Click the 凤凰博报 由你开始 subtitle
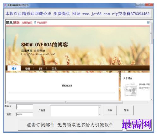The height and width of the screenshot is (134, 157). click(x=33, y=51)
